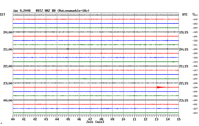Click the minute axis label '01'
The width and height of the screenshot is (199, 126).
24,119
